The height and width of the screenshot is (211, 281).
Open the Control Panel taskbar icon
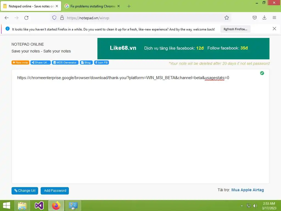click(73, 206)
